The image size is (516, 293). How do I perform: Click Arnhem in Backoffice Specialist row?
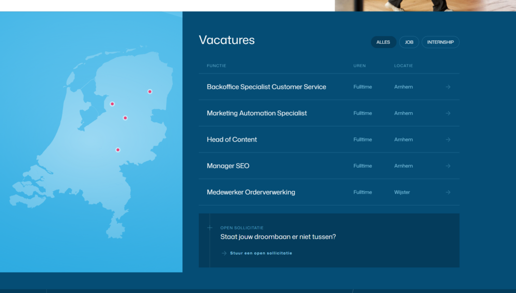(x=404, y=87)
